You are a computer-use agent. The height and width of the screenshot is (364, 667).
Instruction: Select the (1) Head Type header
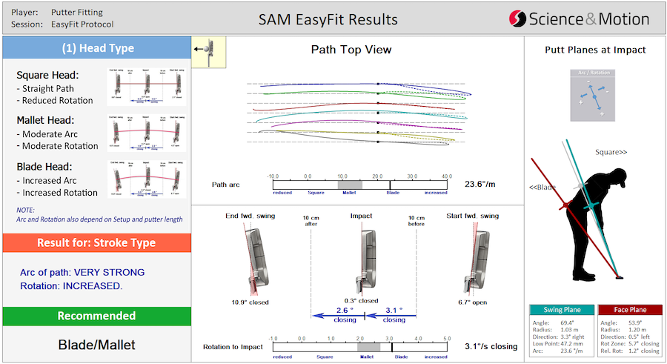click(97, 47)
